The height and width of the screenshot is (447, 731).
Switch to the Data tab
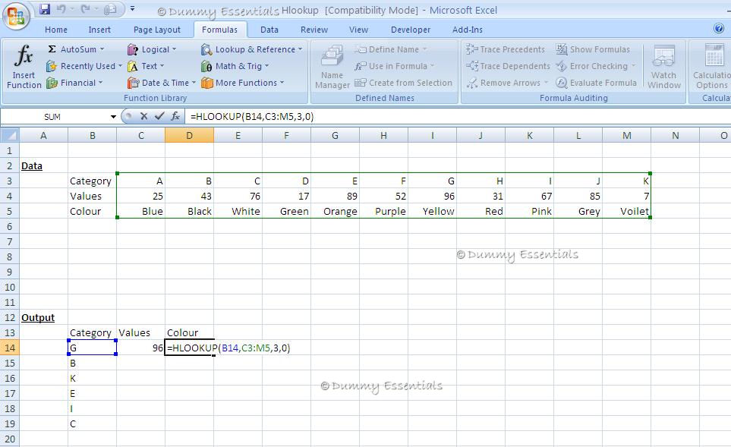269,30
